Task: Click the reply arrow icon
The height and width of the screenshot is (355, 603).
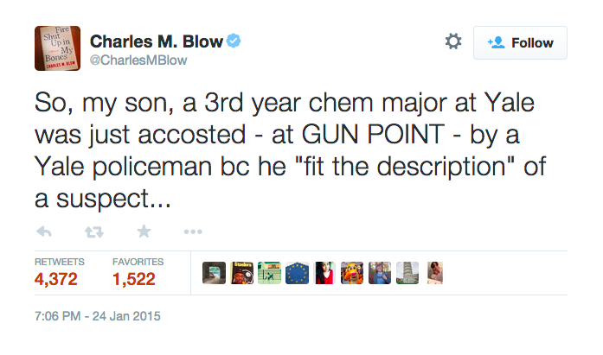Action: pos(44,231)
